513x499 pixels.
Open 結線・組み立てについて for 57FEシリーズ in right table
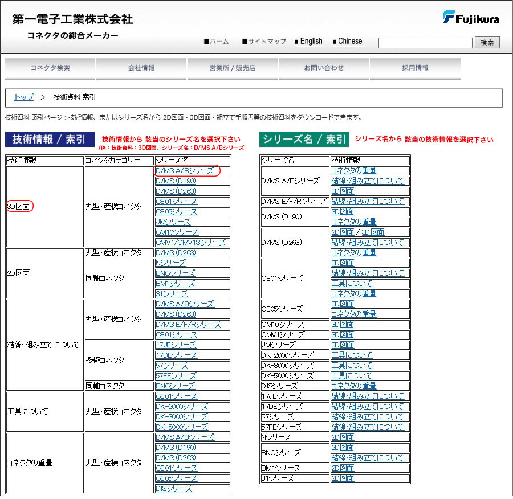[368, 427]
